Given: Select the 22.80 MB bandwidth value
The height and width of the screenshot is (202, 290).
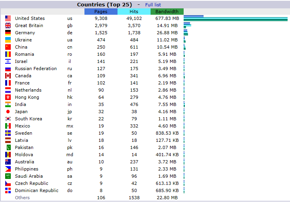Looking at the screenshot, I should click(167, 198).
